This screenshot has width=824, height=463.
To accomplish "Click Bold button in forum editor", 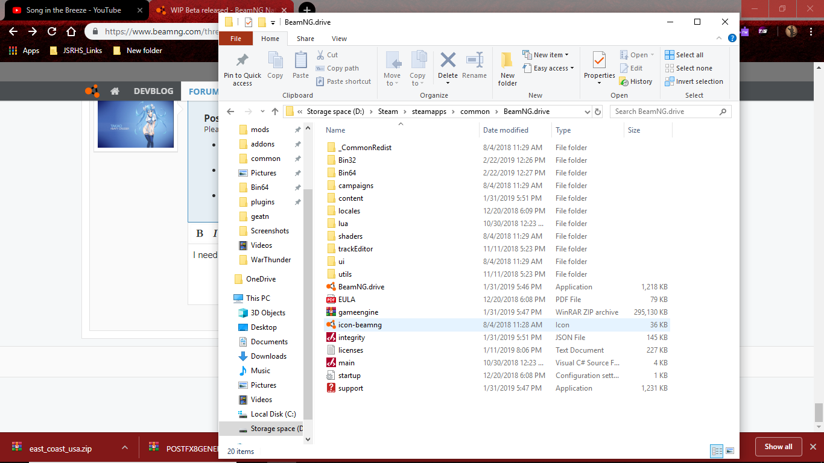I will pos(200,233).
